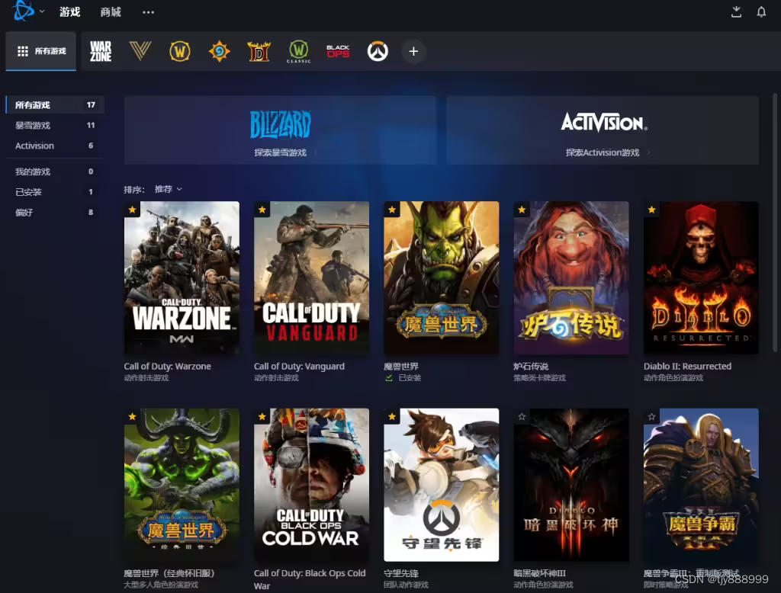Open 炉石传说 cover art
The width and height of the screenshot is (781, 593).
pyautogui.click(x=571, y=278)
